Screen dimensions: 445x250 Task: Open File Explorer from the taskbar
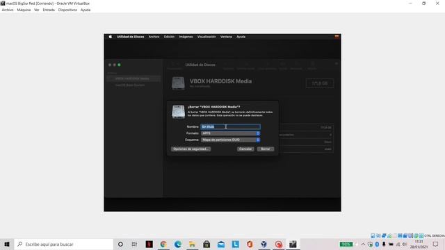coord(192,244)
